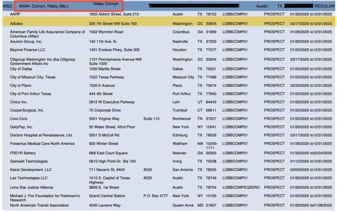Select 'City of Missouri City, Texas'
Viewport: 337px width, 212px height.
tap(33, 77)
